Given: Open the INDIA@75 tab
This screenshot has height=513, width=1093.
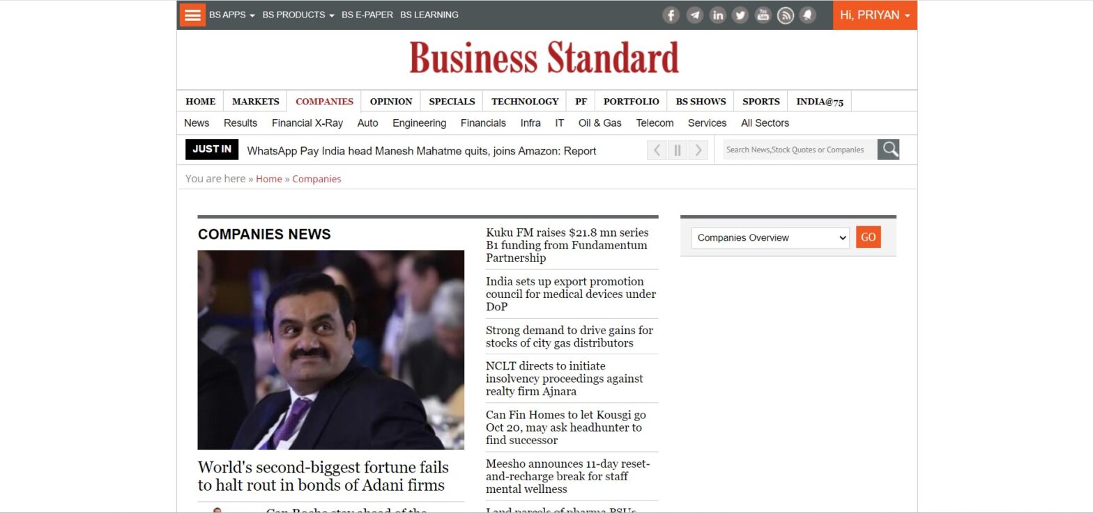Looking at the screenshot, I should click(820, 102).
